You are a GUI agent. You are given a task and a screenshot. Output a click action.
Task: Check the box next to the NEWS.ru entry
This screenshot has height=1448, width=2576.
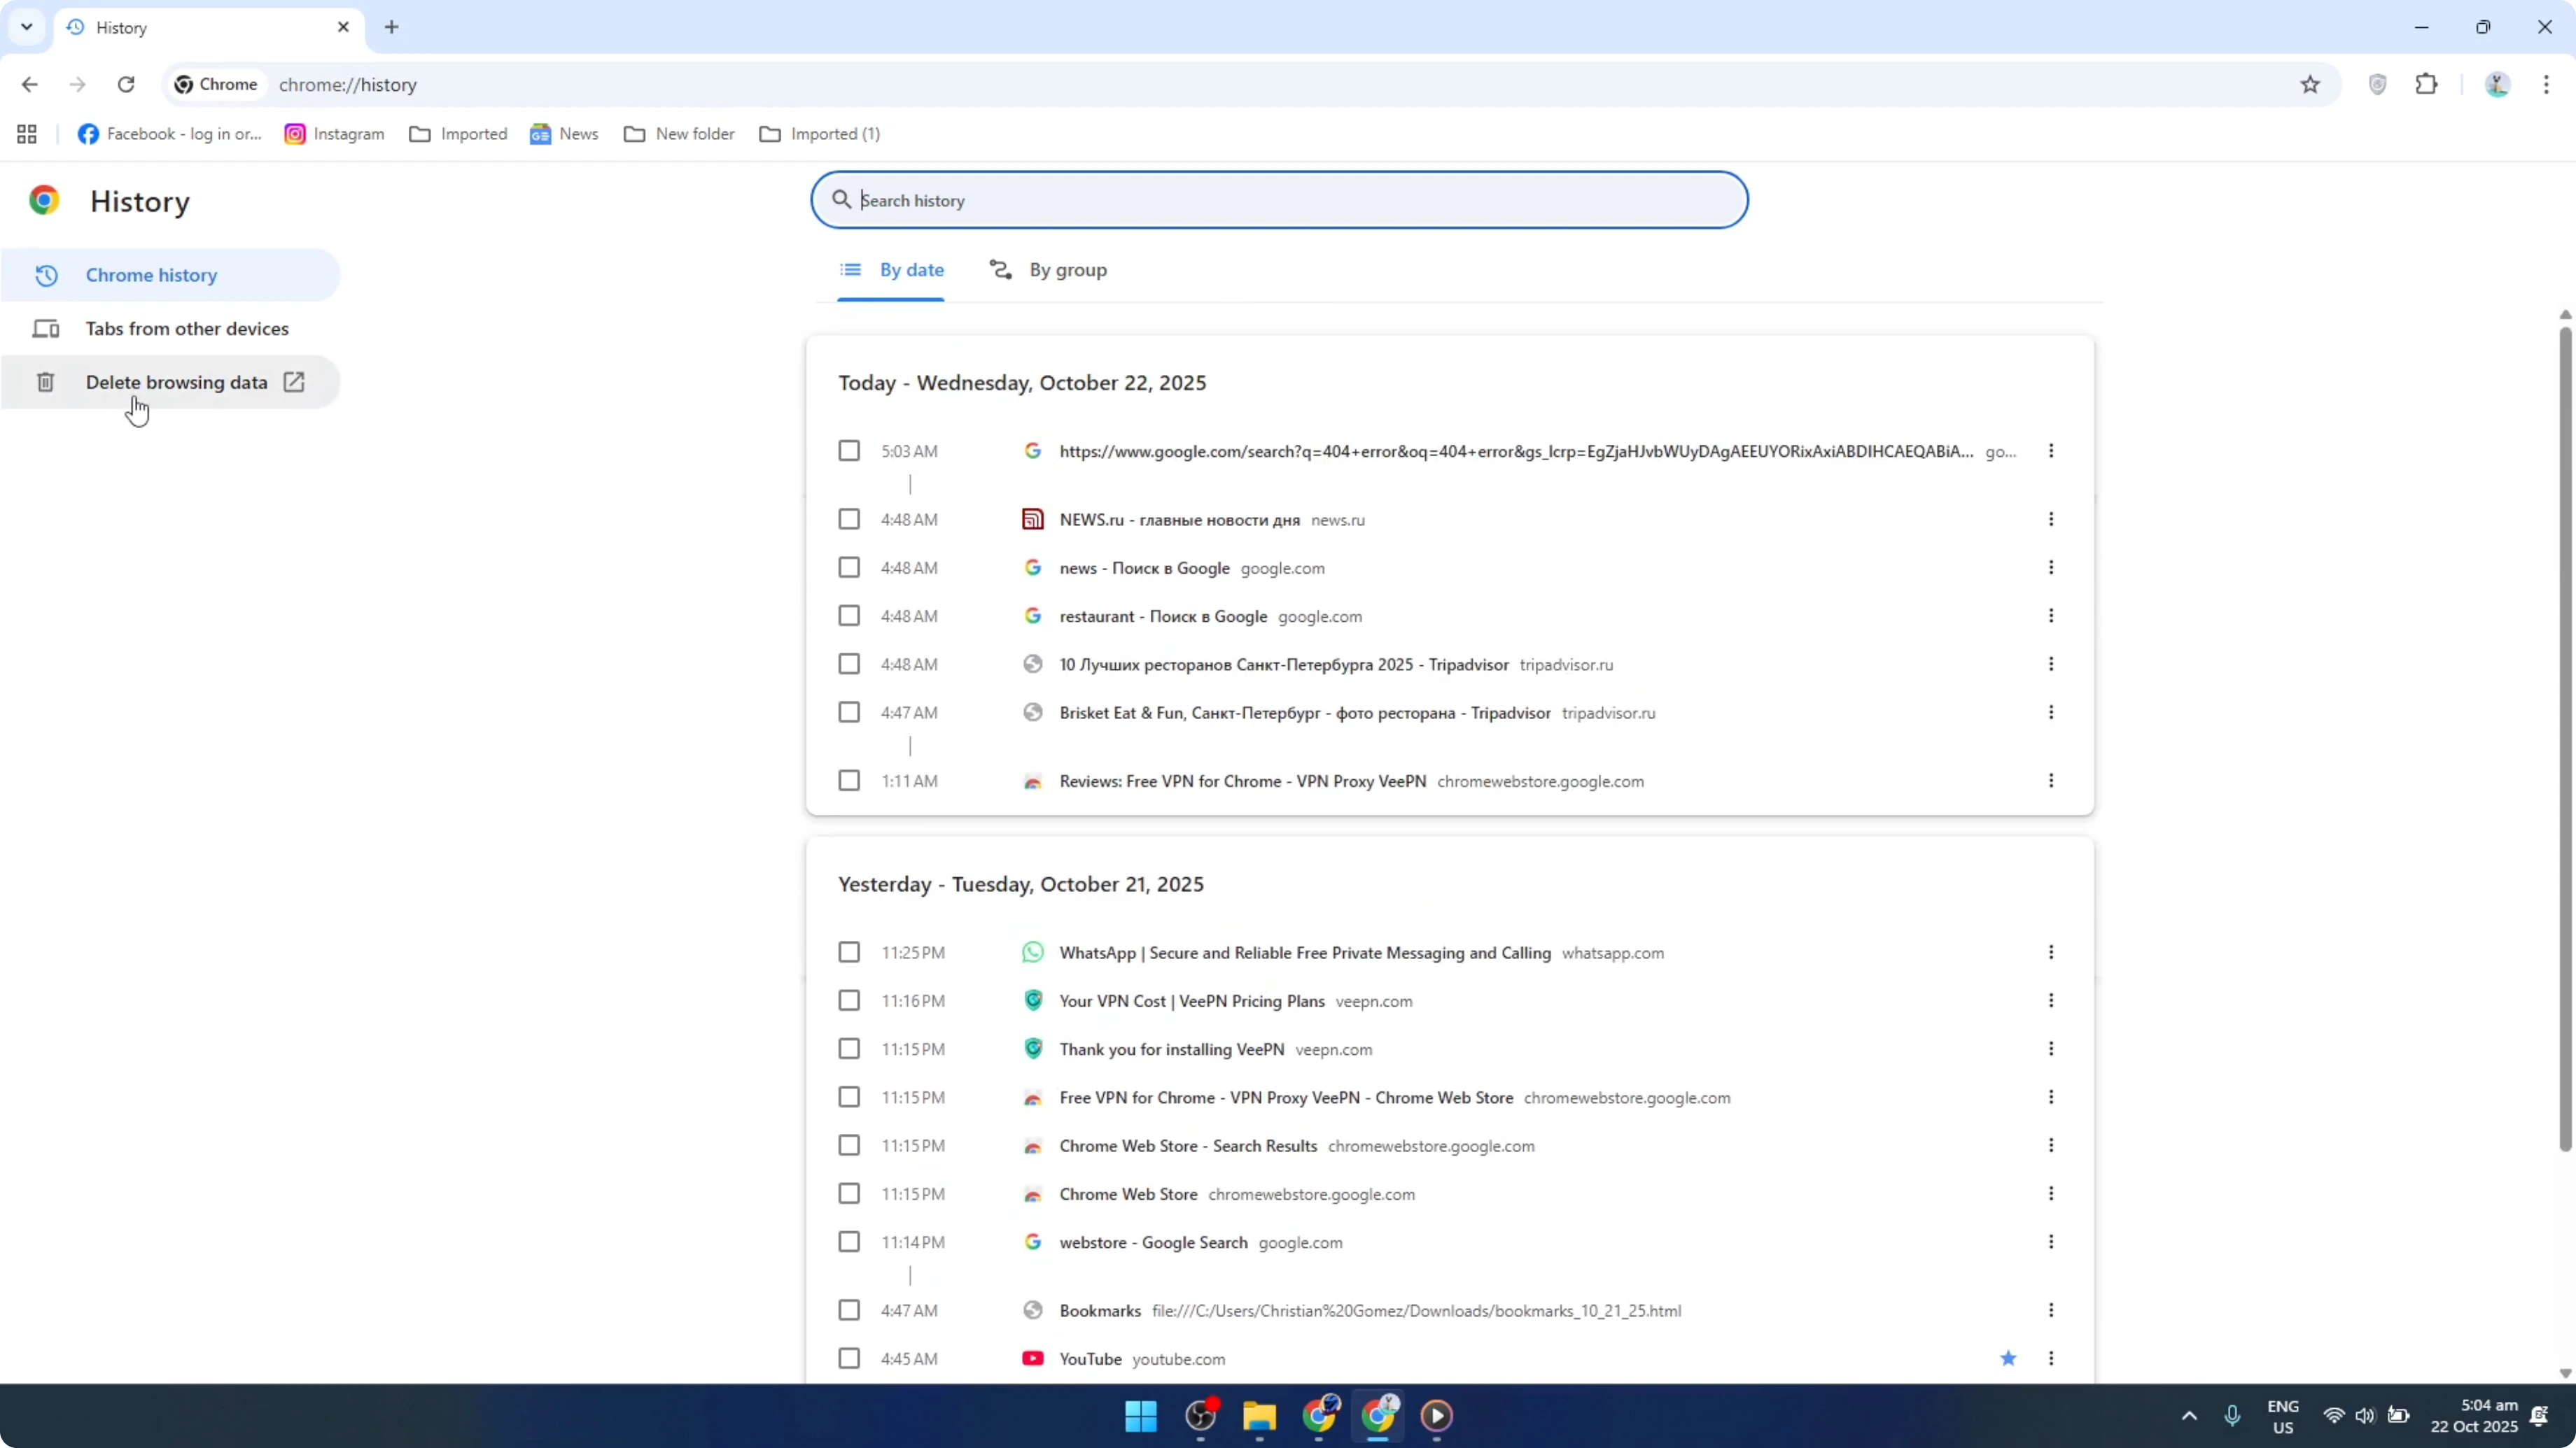pos(849,518)
